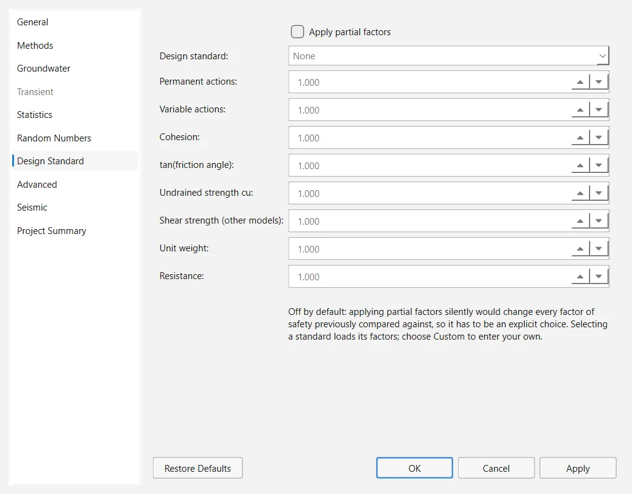Image resolution: width=632 pixels, height=494 pixels.
Task: Decrease Permanent actions value with down arrow
Action: (599, 82)
